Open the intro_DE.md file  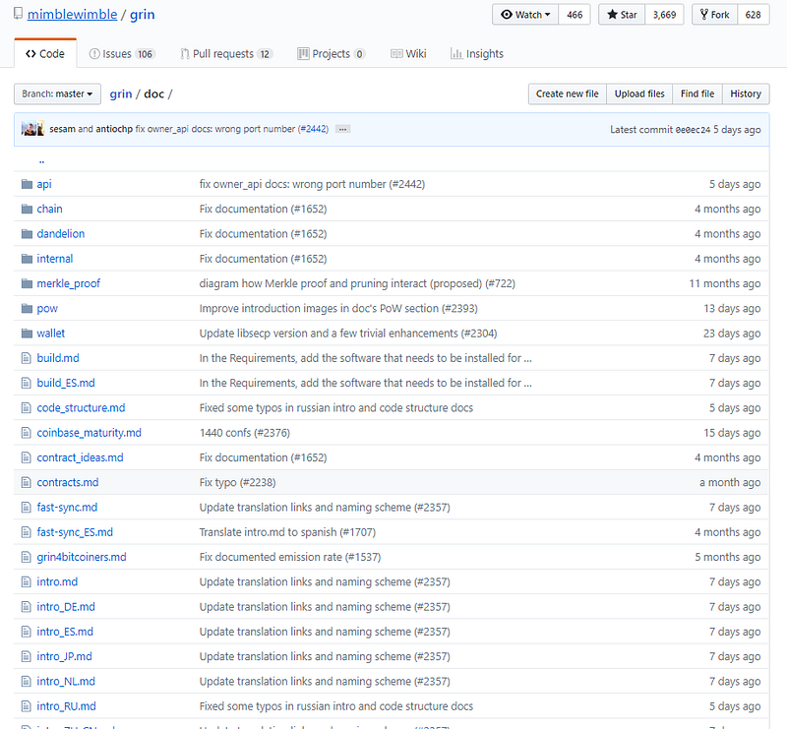66,606
